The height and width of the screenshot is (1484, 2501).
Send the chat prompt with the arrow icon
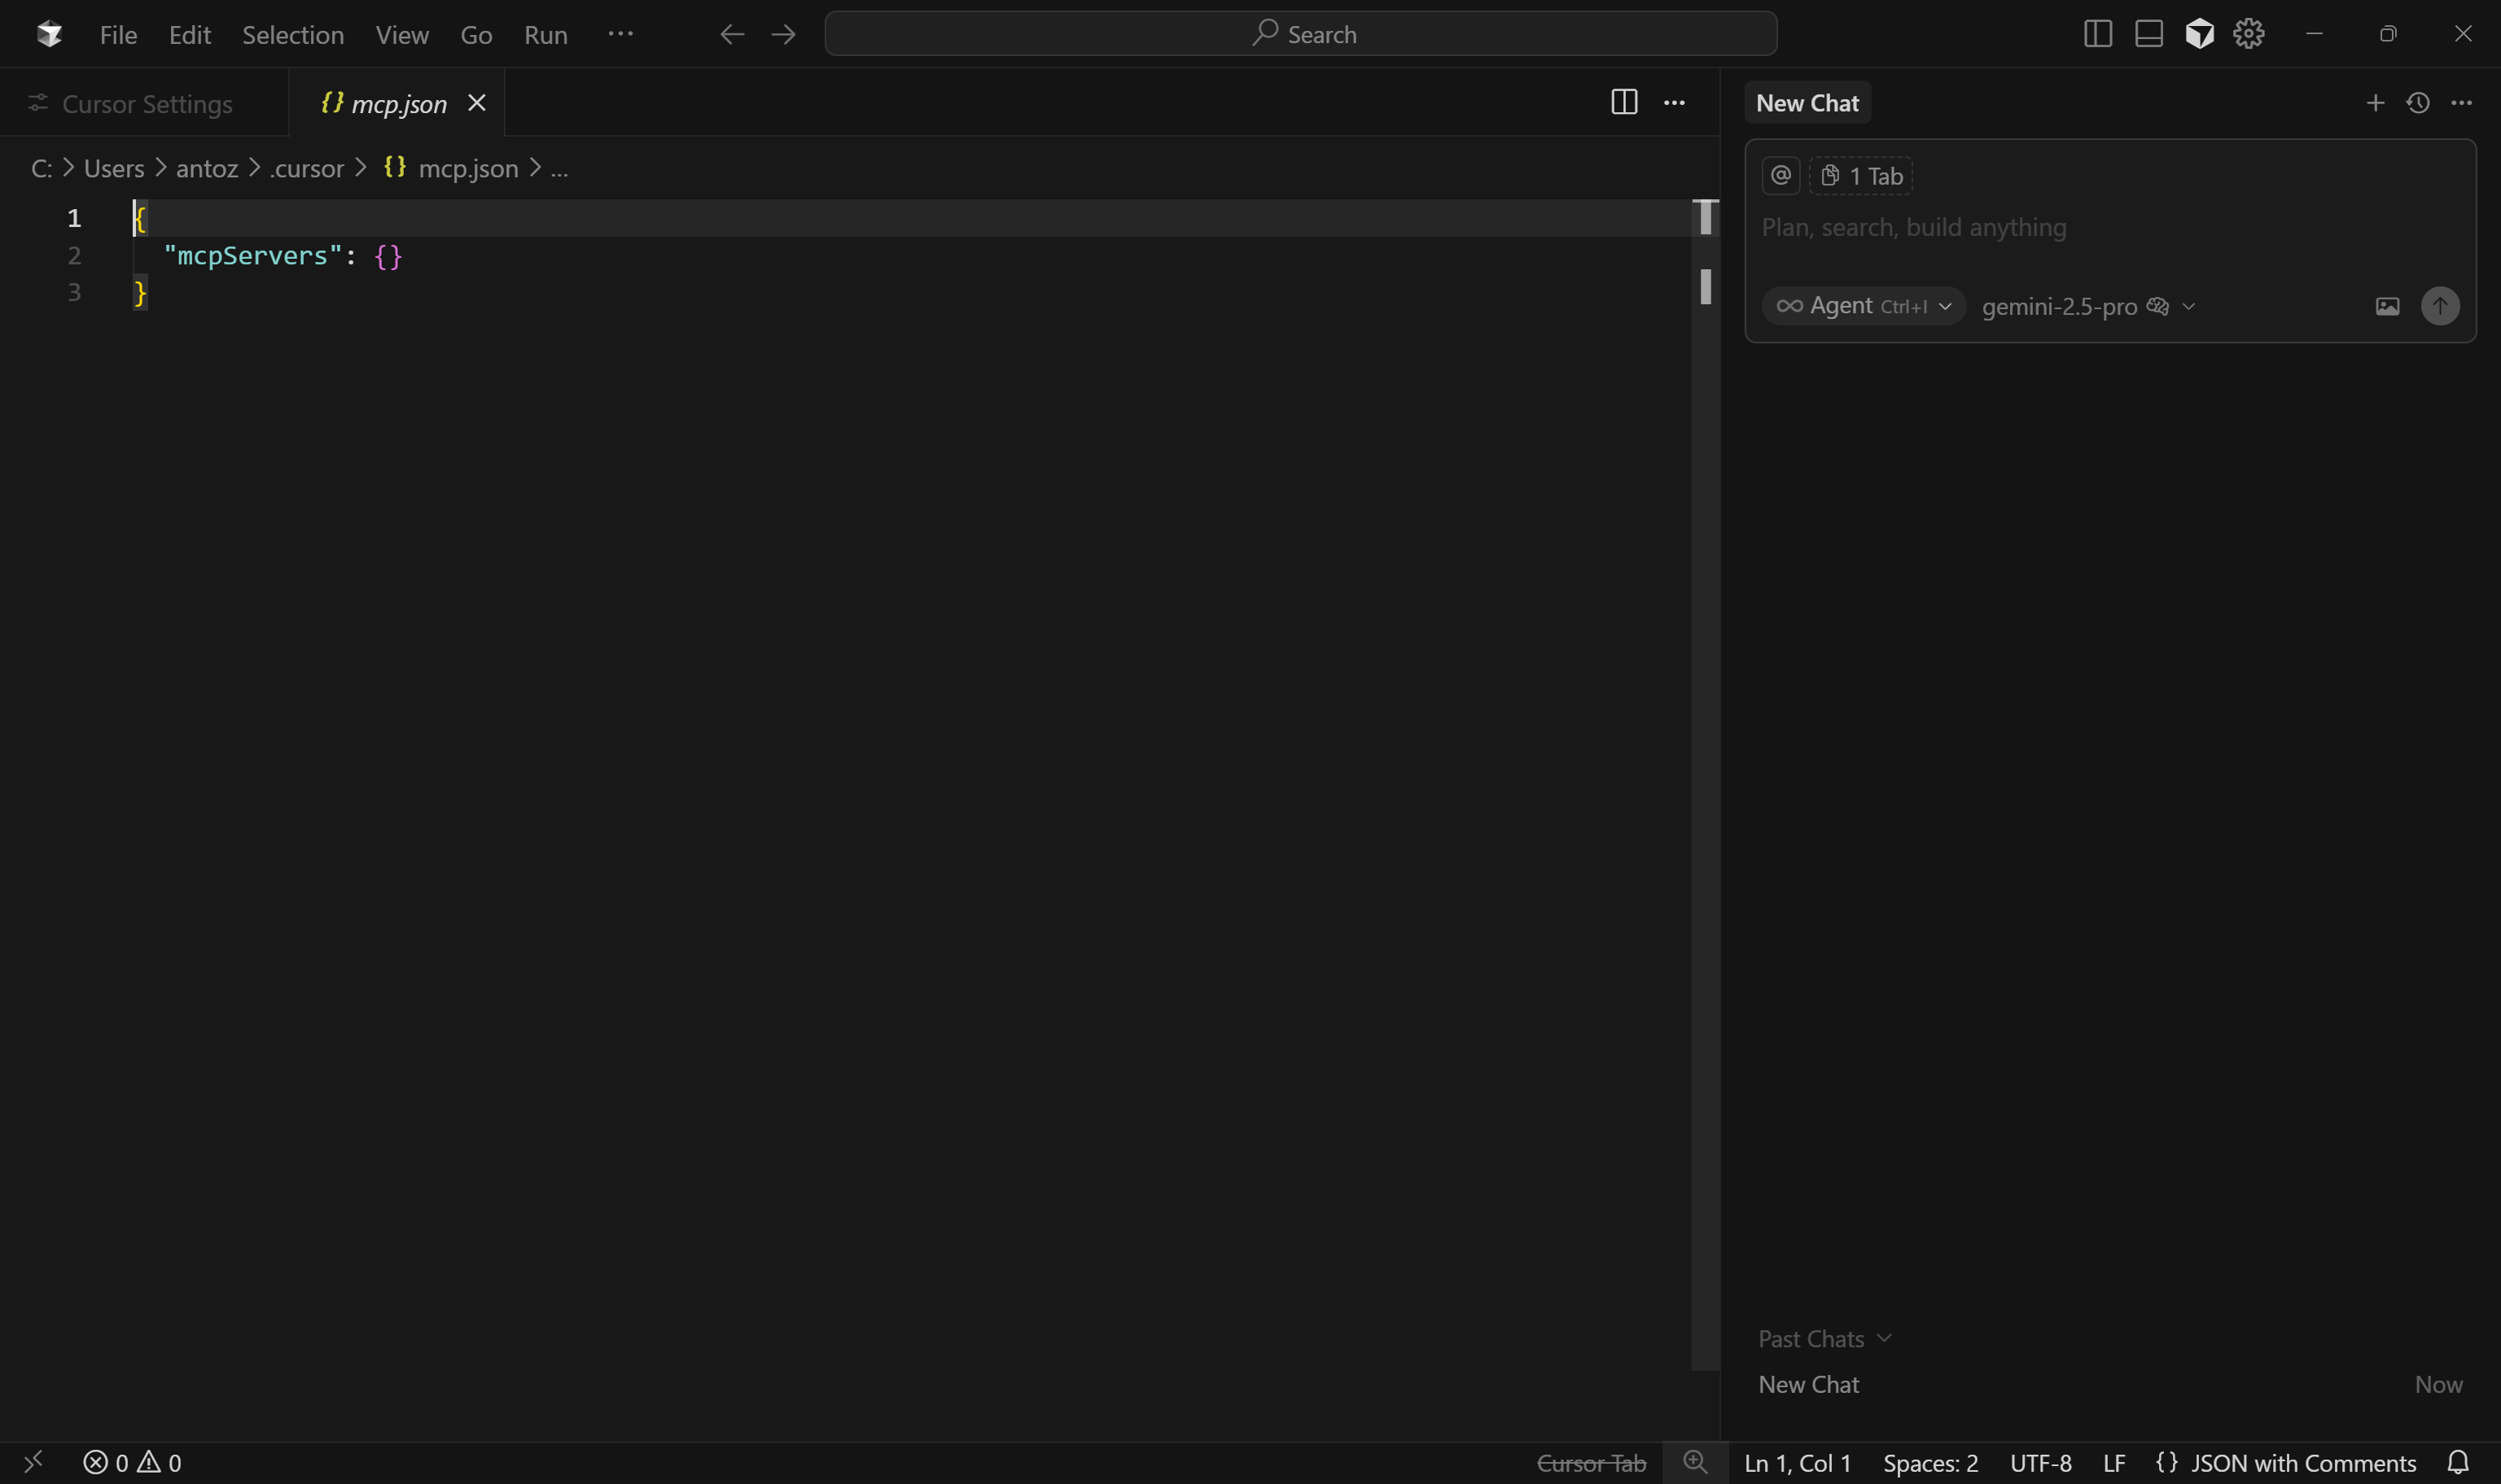coord(2440,306)
